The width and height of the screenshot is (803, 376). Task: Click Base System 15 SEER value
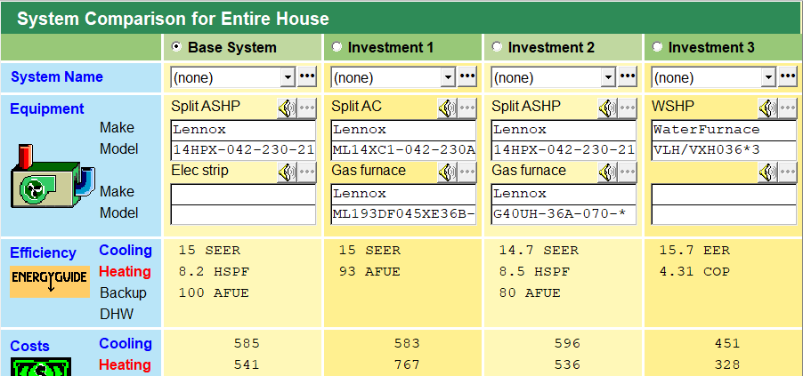[x=209, y=251]
